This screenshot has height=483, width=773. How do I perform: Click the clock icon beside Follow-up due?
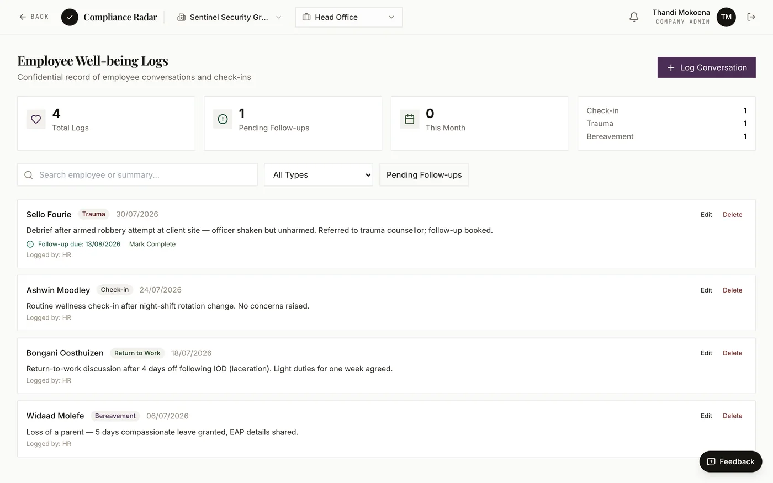point(30,244)
